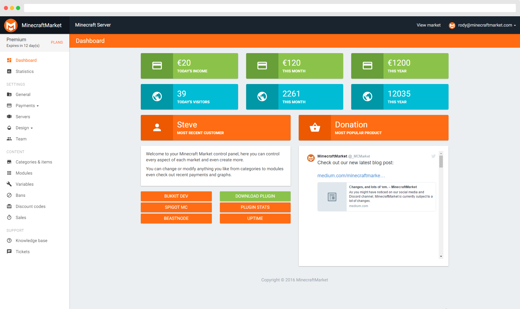Image resolution: width=520 pixels, height=309 pixels.
Task: Click the Tickets chat icon
Action: pyautogui.click(x=9, y=252)
